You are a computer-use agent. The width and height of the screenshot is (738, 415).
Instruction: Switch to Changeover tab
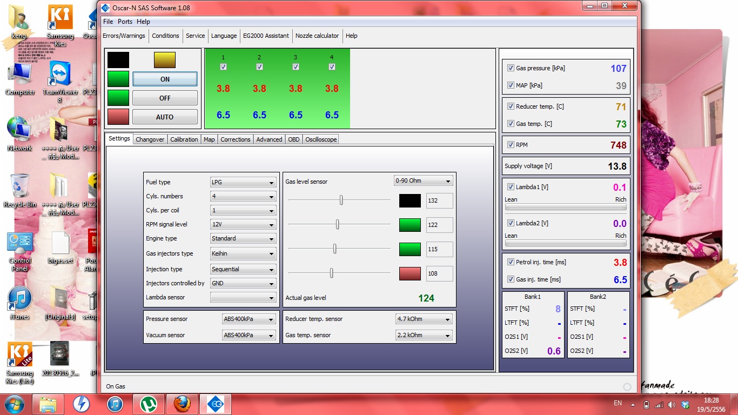[150, 139]
